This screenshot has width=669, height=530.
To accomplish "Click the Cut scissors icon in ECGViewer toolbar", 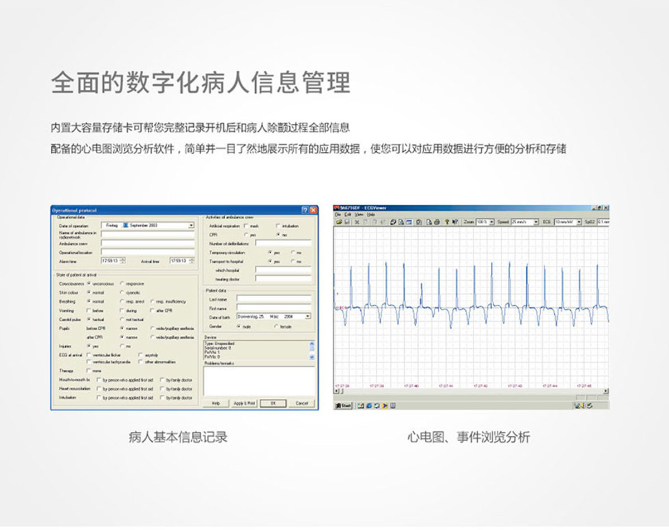I will point(357,222).
